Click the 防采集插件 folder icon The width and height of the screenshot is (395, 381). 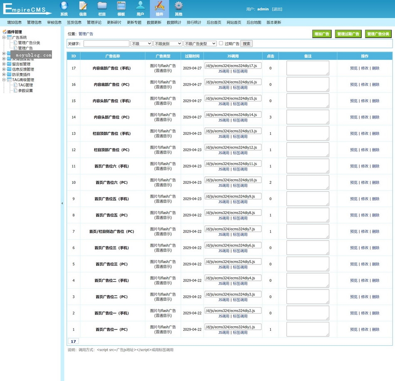point(9,74)
